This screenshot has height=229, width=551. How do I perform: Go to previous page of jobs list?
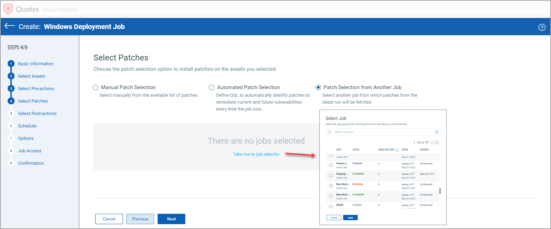pos(433,142)
